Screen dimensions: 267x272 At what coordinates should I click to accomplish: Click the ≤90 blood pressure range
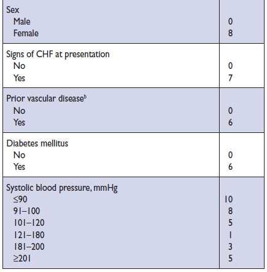20,199
